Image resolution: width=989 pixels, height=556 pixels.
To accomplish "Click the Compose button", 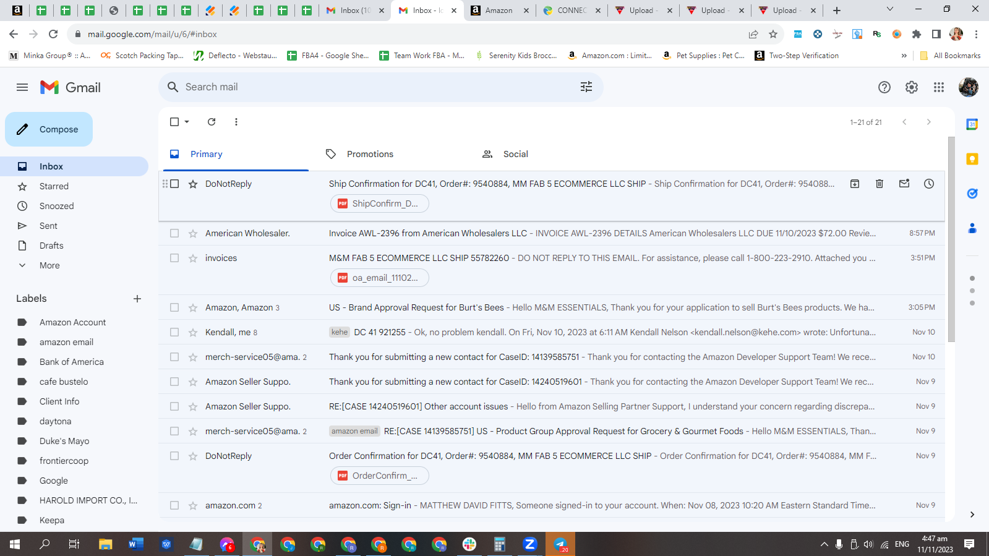I will (49, 129).
